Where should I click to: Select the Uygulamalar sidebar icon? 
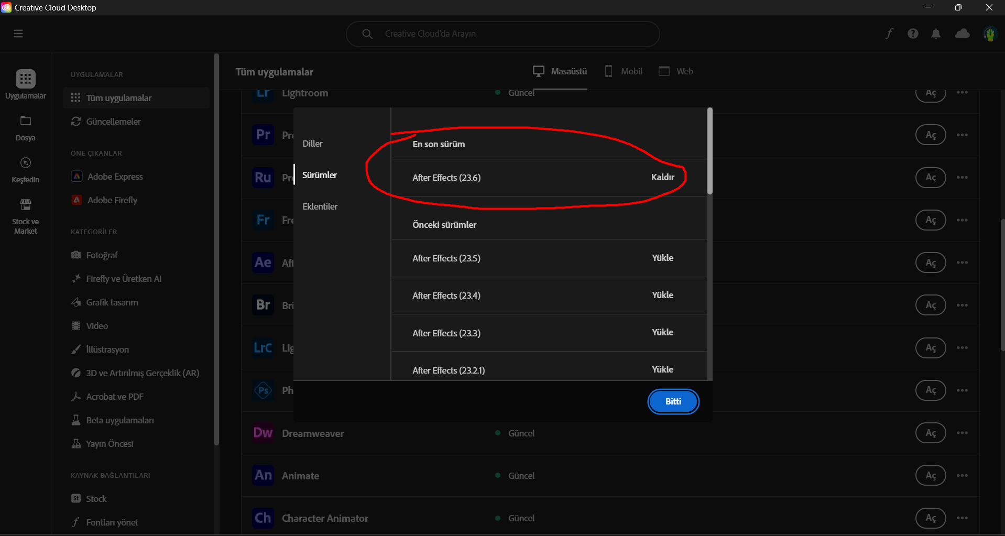pyautogui.click(x=26, y=79)
